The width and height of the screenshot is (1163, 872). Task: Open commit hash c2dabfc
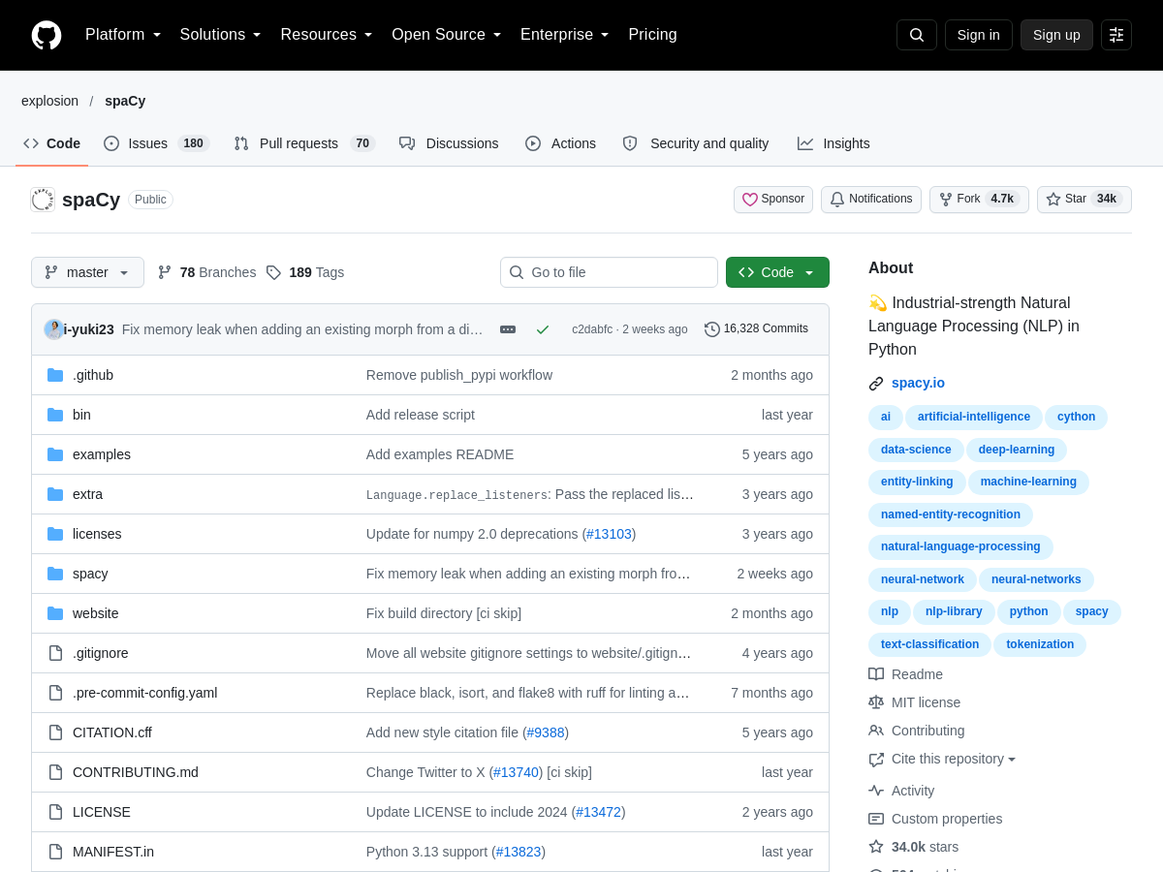(x=592, y=329)
